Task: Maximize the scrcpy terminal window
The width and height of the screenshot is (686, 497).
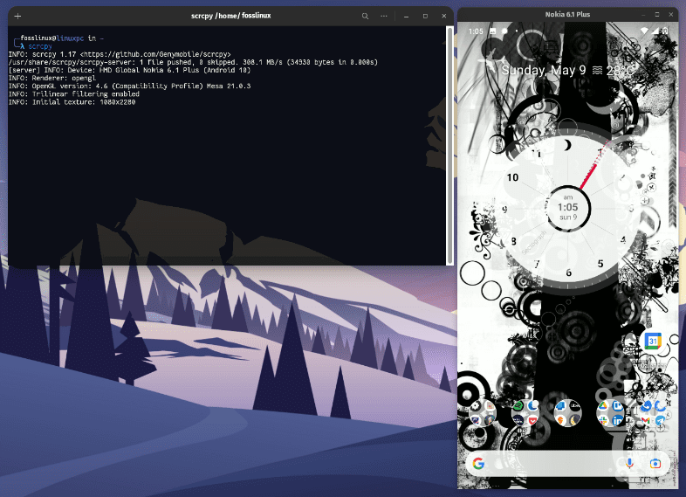Action: pos(425,17)
